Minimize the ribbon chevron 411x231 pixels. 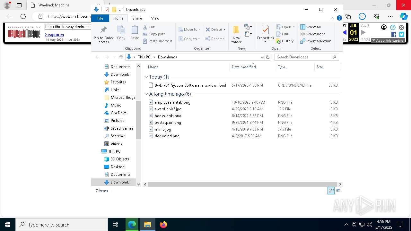coord(332,18)
